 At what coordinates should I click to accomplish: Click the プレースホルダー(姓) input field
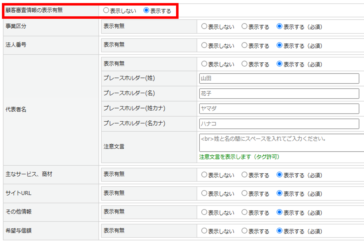coord(279,79)
